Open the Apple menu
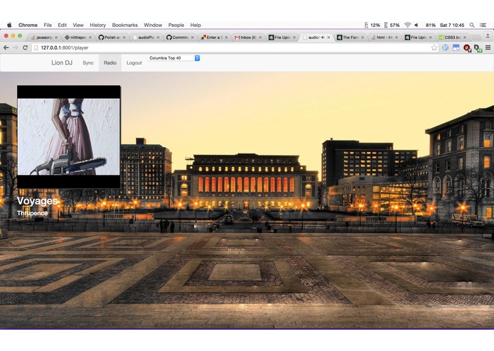 click(9, 25)
